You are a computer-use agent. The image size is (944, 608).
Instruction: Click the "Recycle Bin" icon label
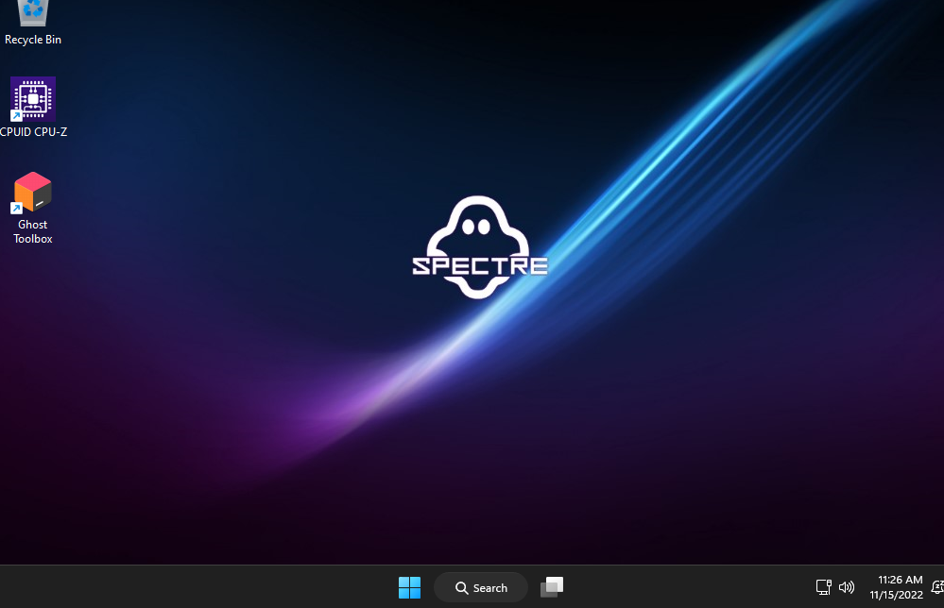click(33, 39)
